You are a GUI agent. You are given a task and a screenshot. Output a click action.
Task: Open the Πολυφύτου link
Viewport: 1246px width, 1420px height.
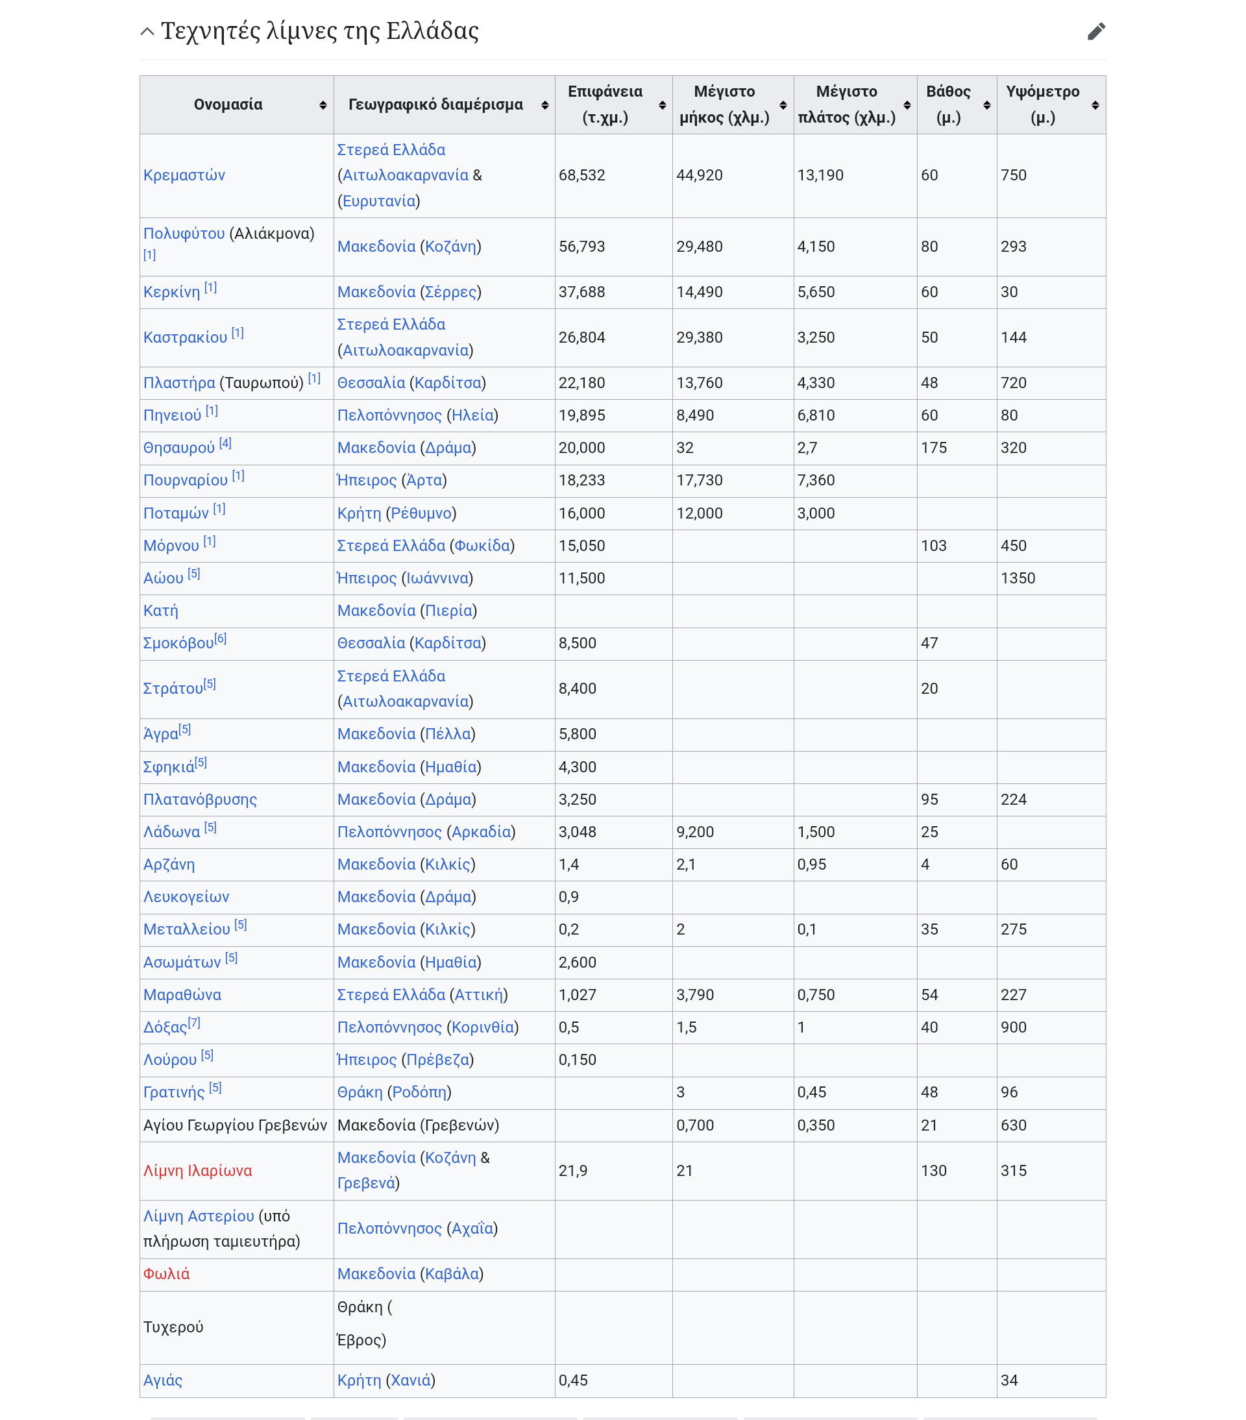[x=184, y=234]
